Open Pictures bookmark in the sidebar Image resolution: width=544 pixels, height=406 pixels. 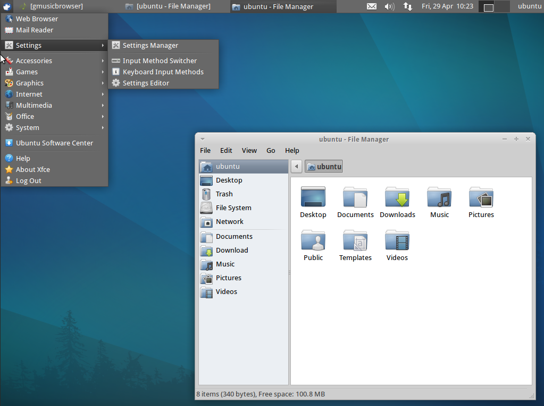(244, 278)
